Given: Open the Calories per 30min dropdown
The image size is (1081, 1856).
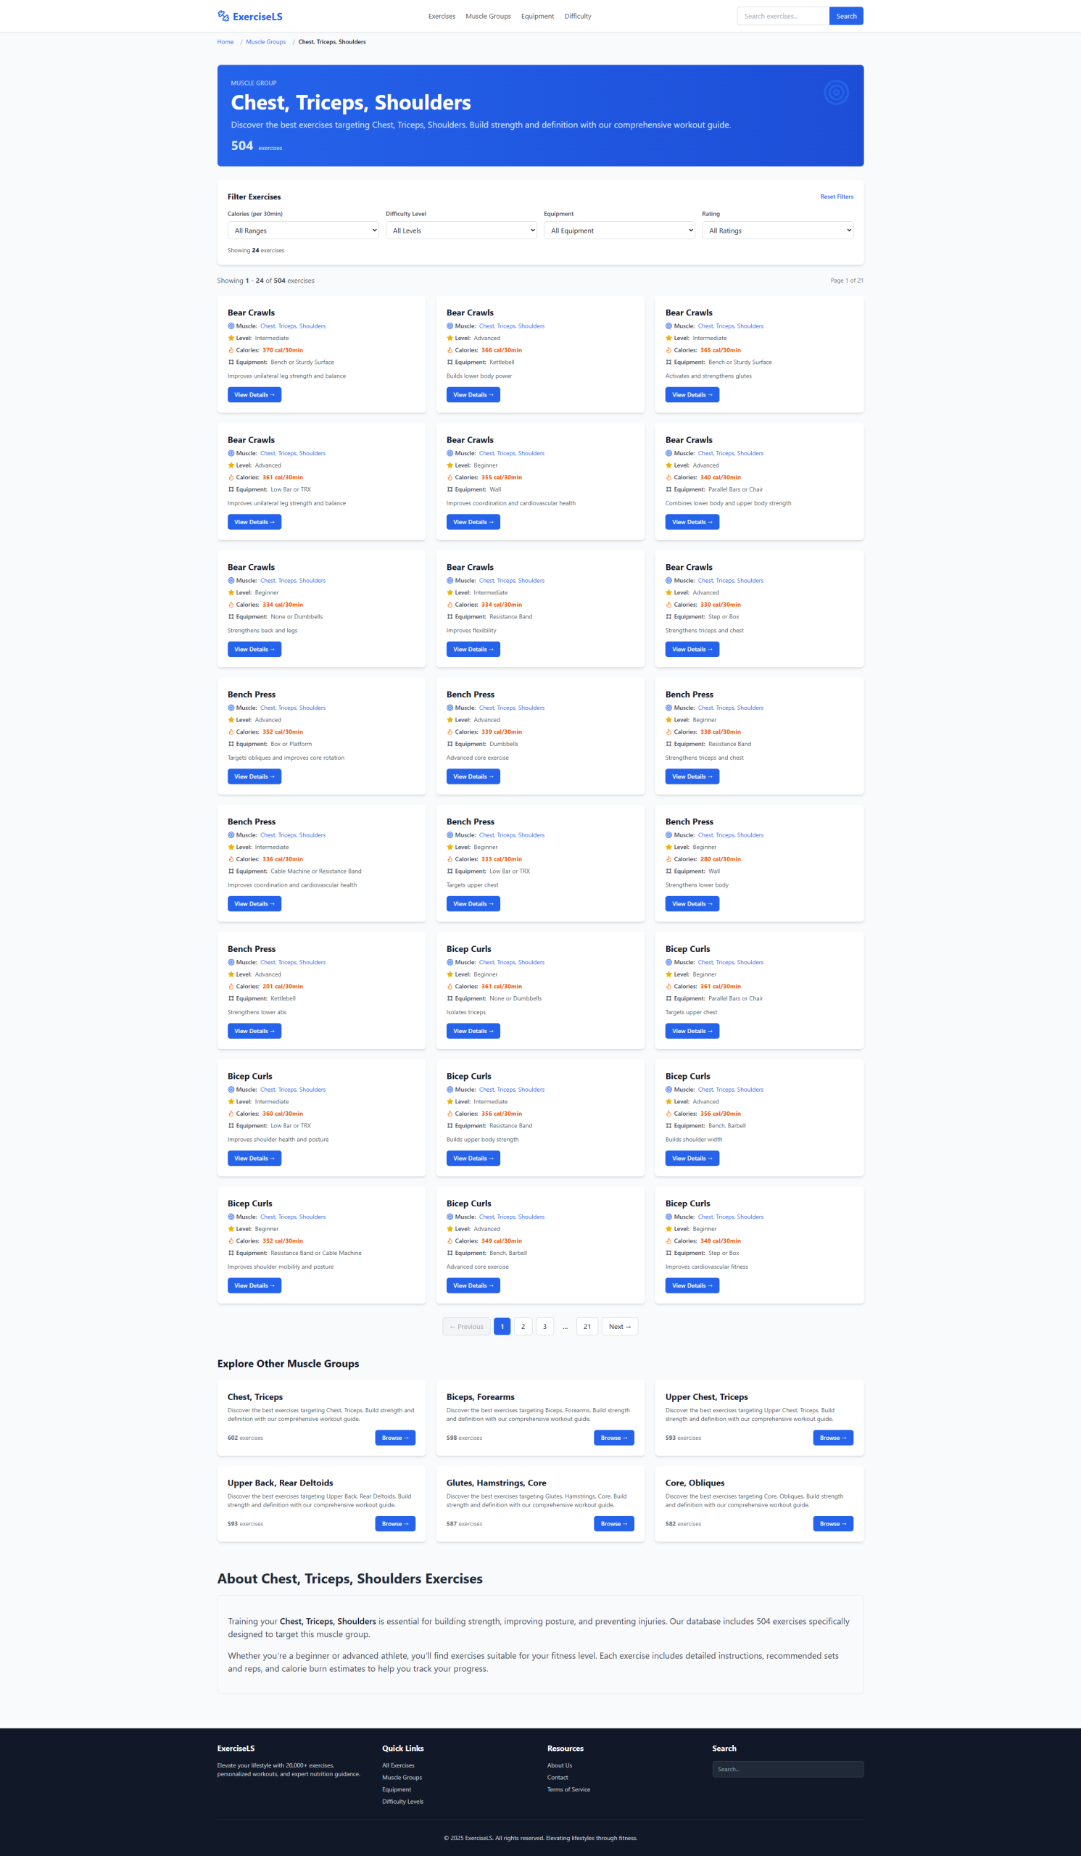Looking at the screenshot, I should pyautogui.click(x=302, y=231).
